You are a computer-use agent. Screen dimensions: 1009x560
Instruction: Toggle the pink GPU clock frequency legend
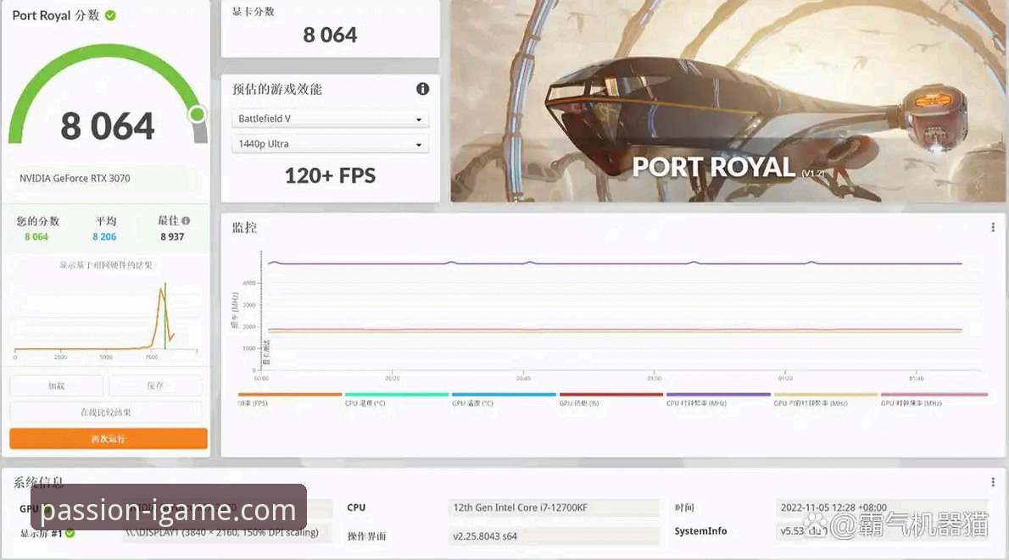click(x=934, y=399)
